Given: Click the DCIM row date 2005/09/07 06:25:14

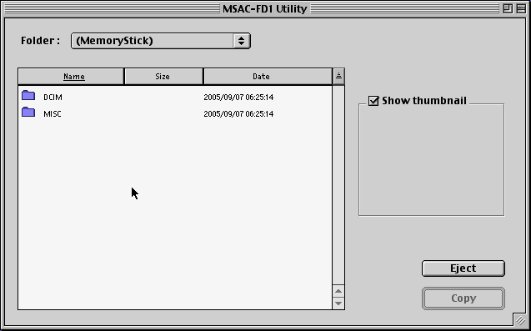Looking at the screenshot, I should tap(238, 98).
